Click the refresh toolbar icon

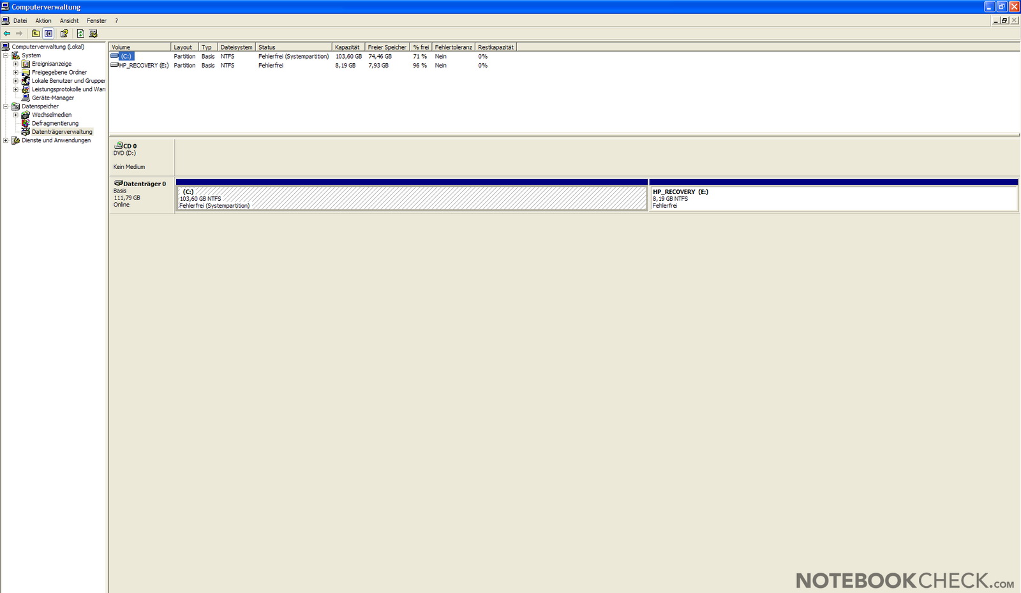tap(80, 33)
